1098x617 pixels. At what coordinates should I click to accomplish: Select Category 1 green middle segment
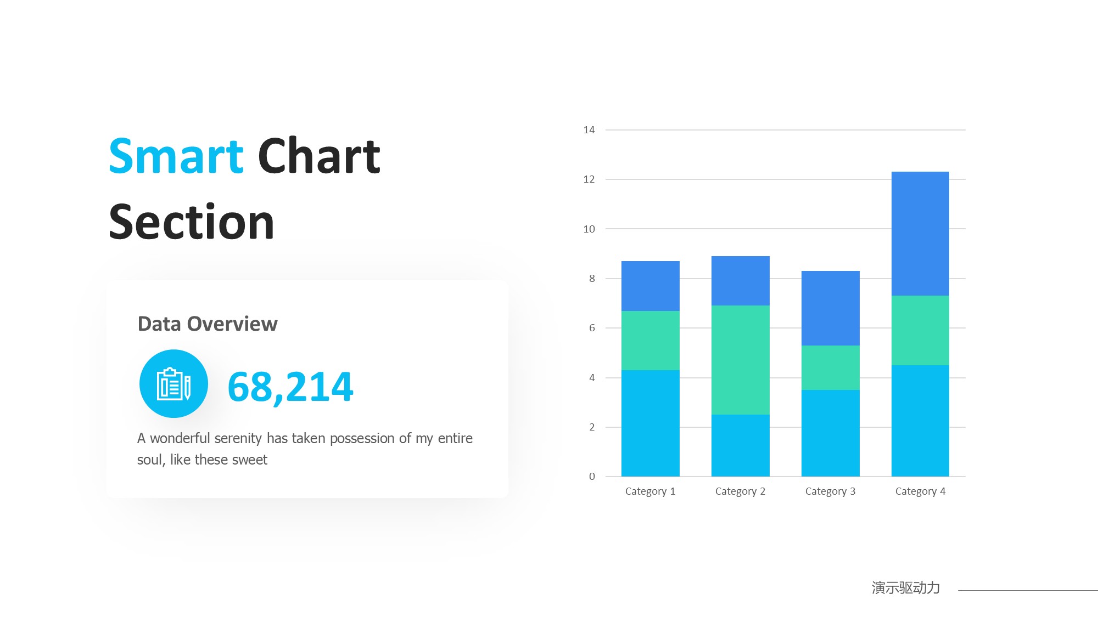pos(650,340)
